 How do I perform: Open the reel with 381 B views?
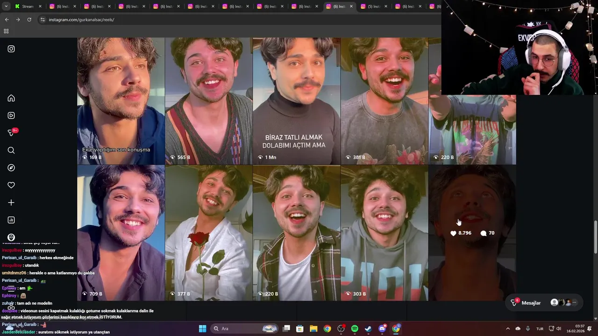click(384, 101)
